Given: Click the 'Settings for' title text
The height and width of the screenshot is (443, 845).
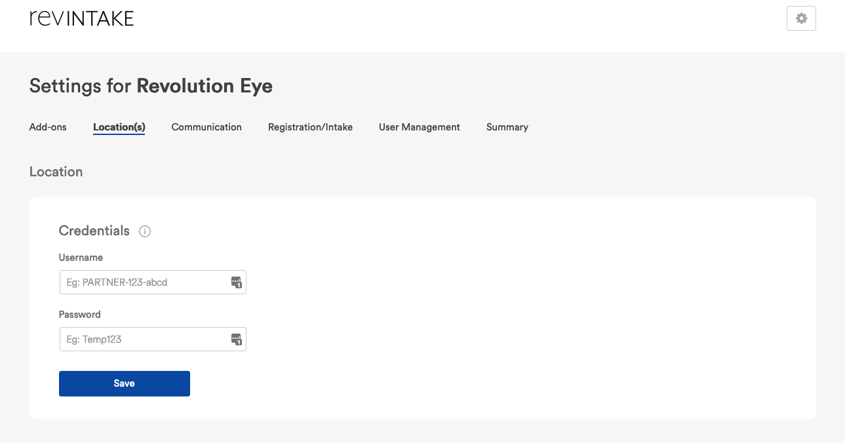Looking at the screenshot, I should (x=80, y=86).
